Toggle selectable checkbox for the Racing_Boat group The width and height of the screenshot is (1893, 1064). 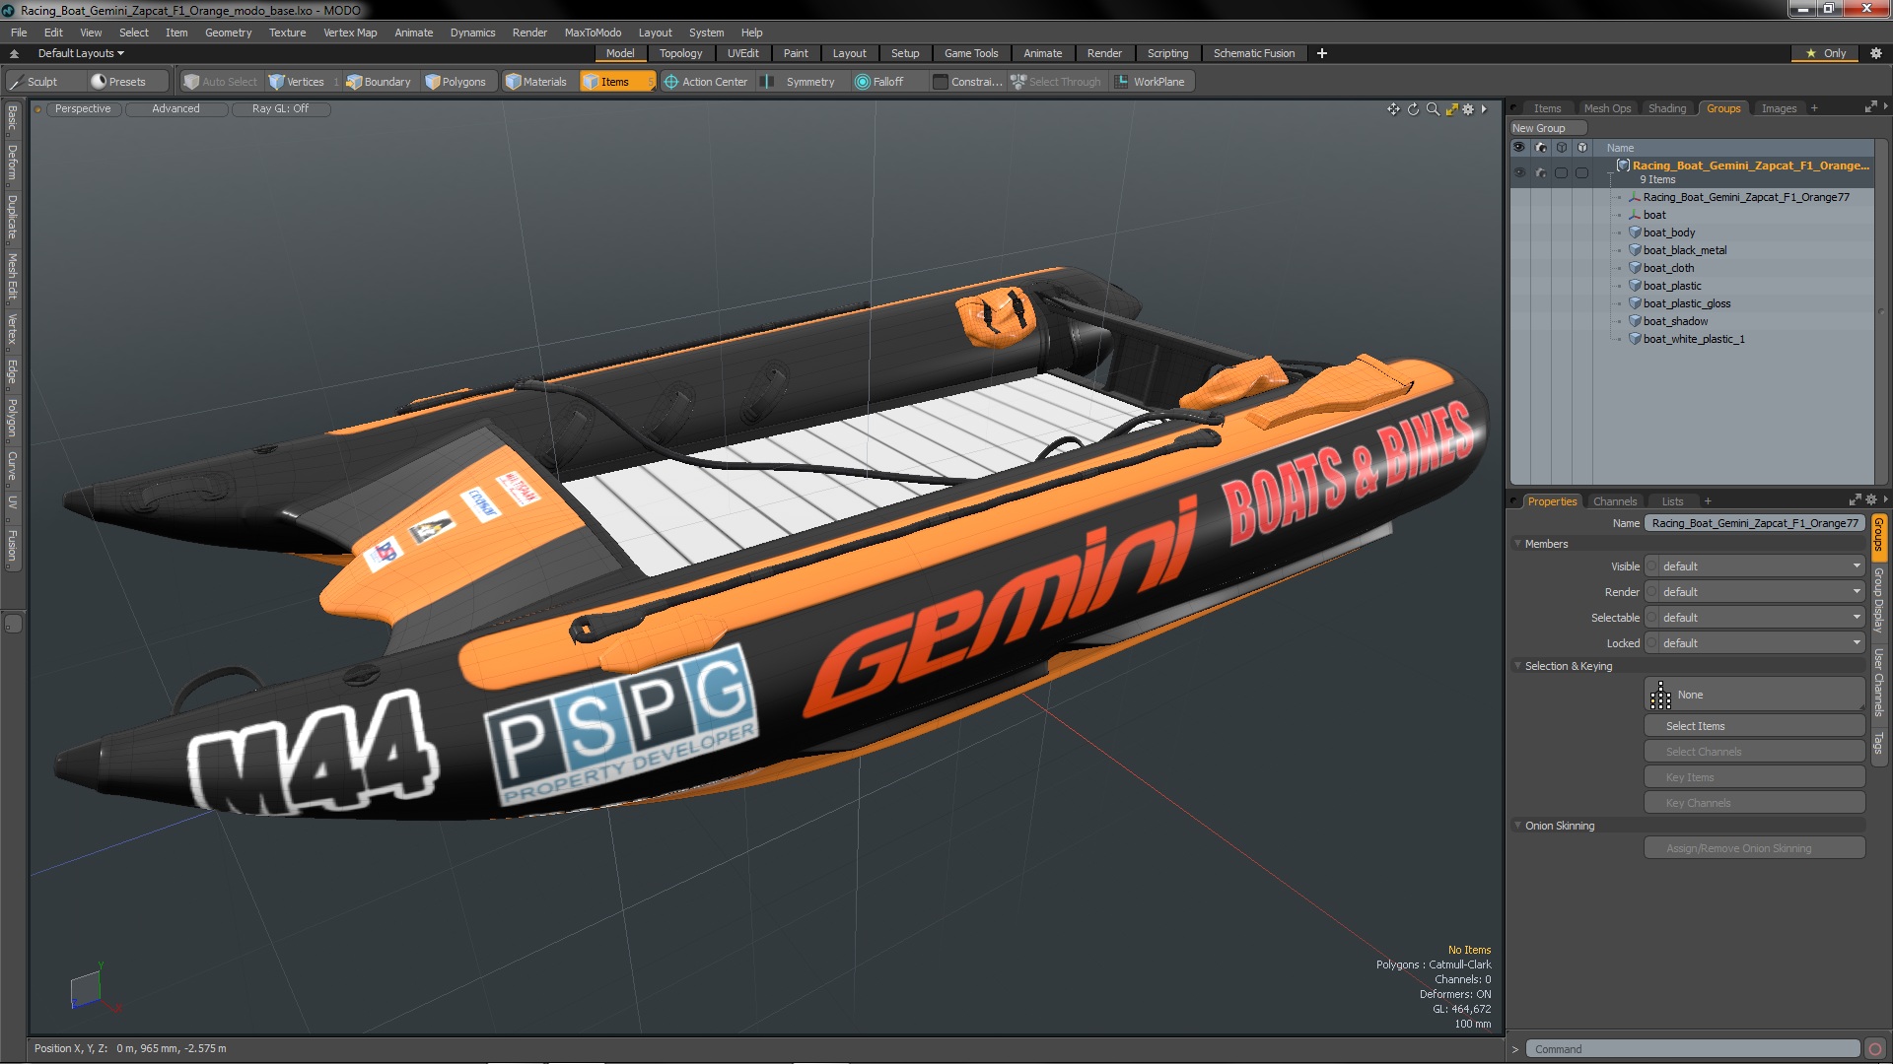tap(1562, 172)
